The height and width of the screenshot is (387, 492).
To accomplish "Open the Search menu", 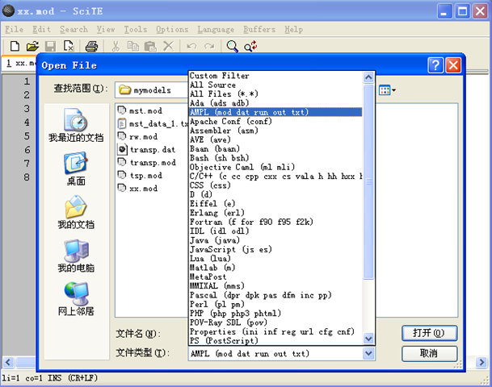I will pos(74,30).
